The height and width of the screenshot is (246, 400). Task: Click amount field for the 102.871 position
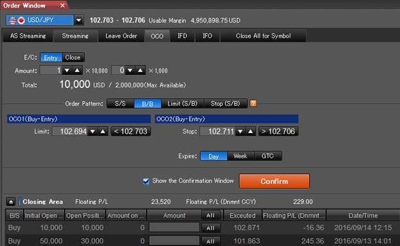[x=174, y=227]
